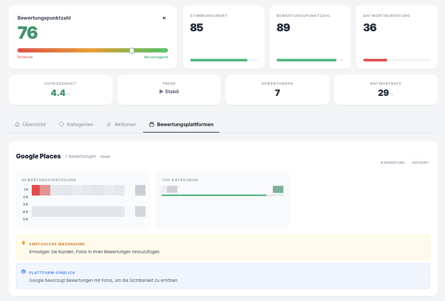Click the value 89 in Bewertungspunktzahl card
The image size is (445, 301).
[x=283, y=28]
